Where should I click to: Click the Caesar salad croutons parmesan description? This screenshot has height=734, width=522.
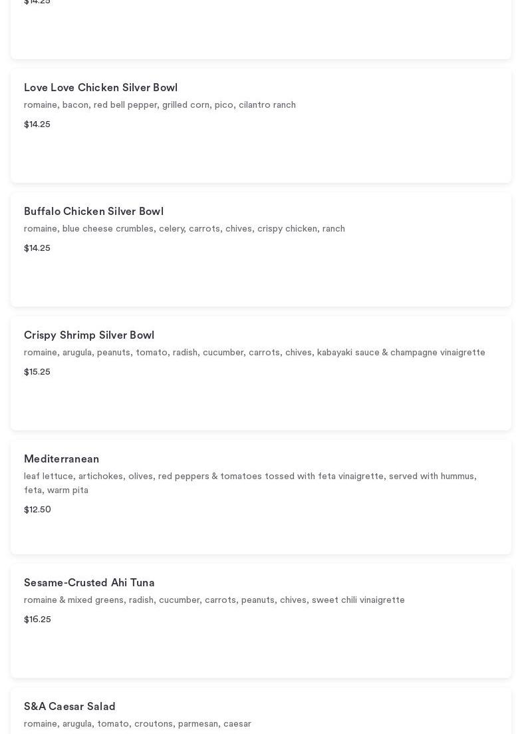[x=138, y=724]
